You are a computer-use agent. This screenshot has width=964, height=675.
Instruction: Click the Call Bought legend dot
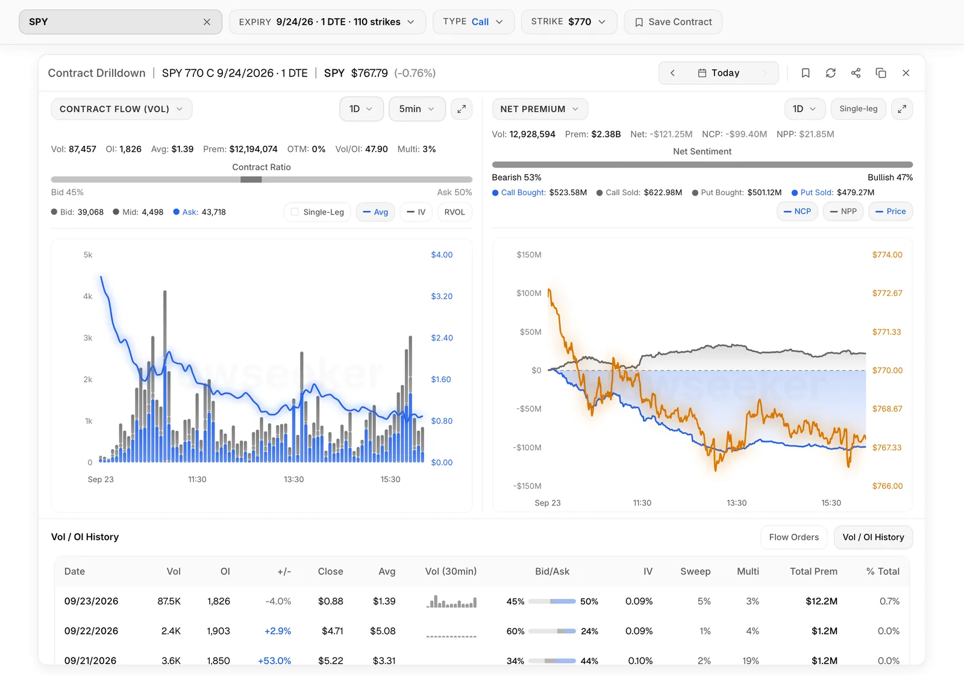tap(495, 193)
